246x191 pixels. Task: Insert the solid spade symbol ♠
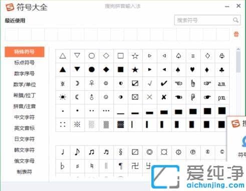(178, 69)
